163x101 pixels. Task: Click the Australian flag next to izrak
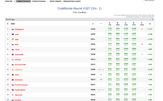pos(13,34)
